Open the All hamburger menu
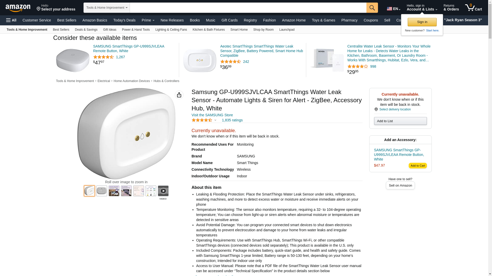Viewport: 492px width, 276px height. pos(11,20)
